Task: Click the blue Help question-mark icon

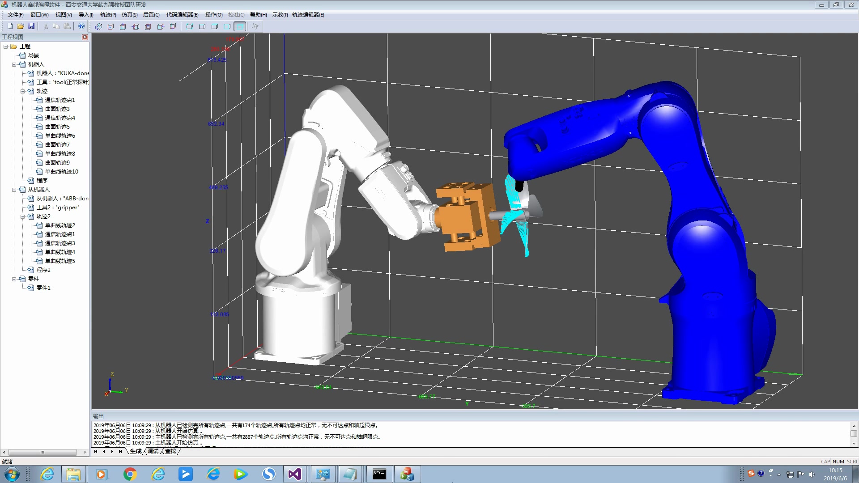Action: (x=81, y=26)
